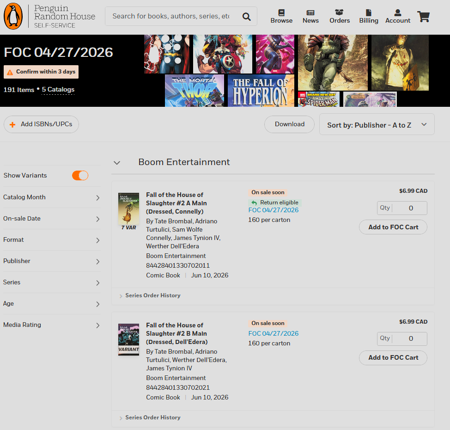Click Add ISBNs/UPCs button

41,124
